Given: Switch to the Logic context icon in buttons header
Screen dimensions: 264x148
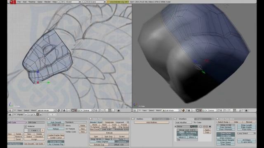Looking at the screenshot, I should pos(26,115).
